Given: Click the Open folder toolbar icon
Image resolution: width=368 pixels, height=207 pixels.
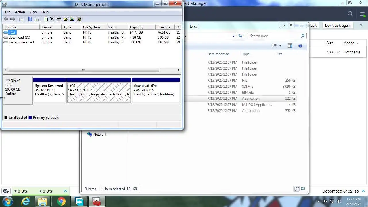Looking at the screenshot, I should coord(66,19).
